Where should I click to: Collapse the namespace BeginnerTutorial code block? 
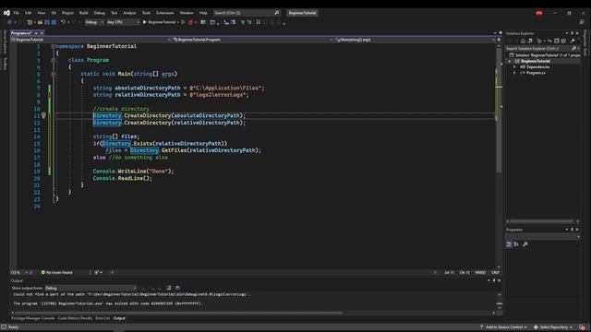tap(54, 46)
